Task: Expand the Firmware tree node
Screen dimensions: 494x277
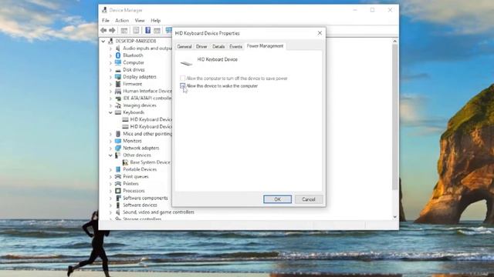Action: pyautogui.click(x=110, y=84)
